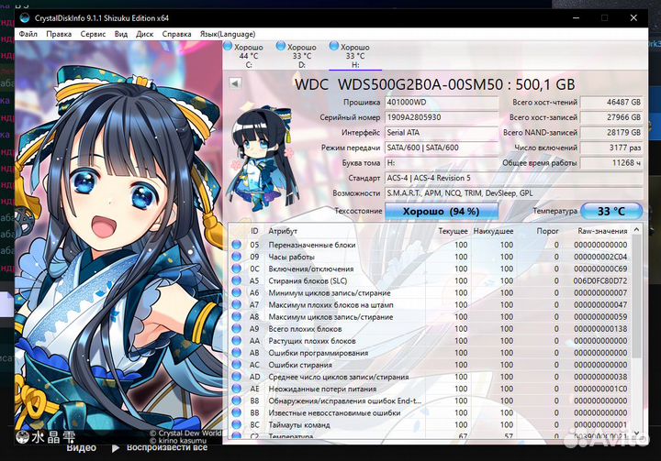Select drive C: health status icon
The image size is (661, 461).
pos(229,46)
